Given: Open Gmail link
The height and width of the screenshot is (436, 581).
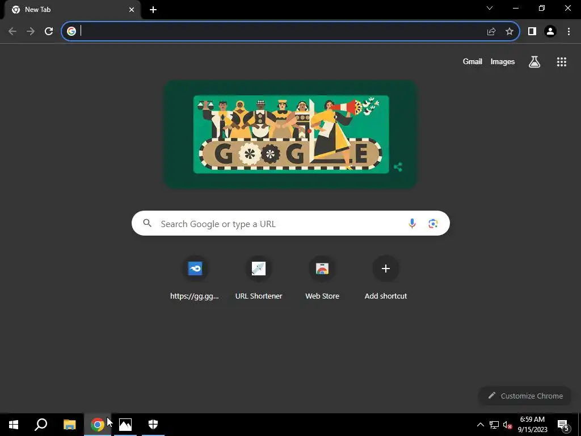Looking at the screenshot, I should pyautogui.click(x=473, y=61).
